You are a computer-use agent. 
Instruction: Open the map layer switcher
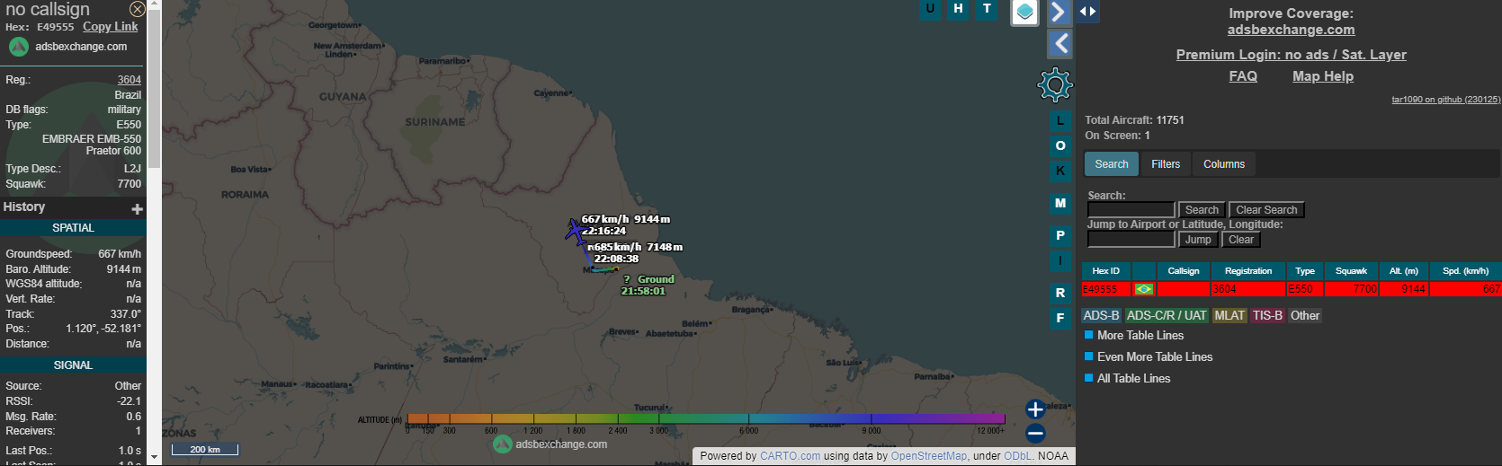[x=1024, y=13]
